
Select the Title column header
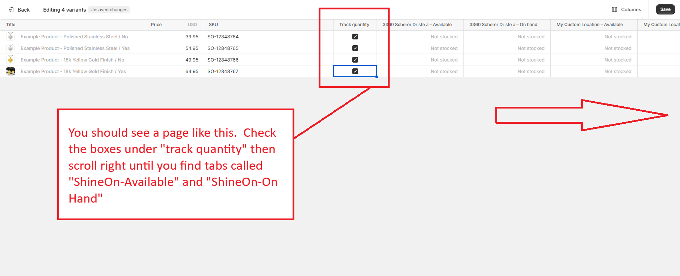72,25
